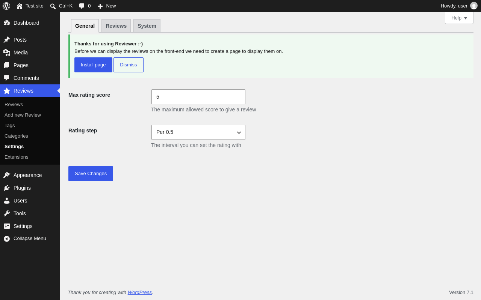Viewport: 481px width, 300px height.
Task: Click the user avatar in the top bar
Action: (474, 6)
